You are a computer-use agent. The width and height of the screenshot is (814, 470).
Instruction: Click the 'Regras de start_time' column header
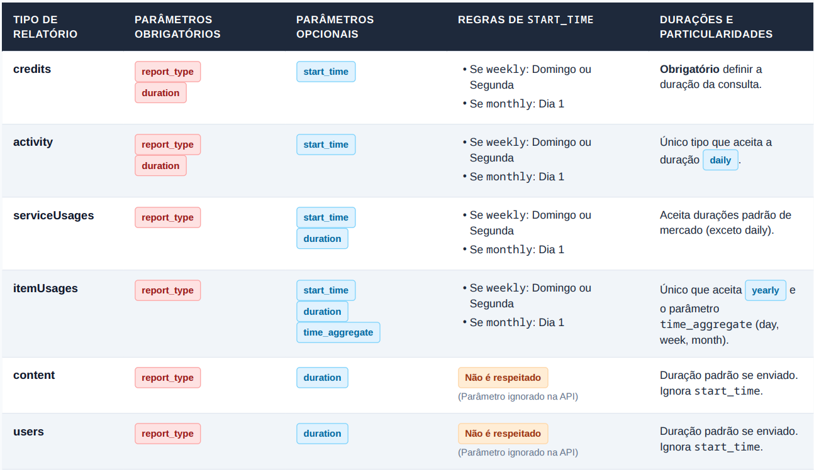click(526, 19)
